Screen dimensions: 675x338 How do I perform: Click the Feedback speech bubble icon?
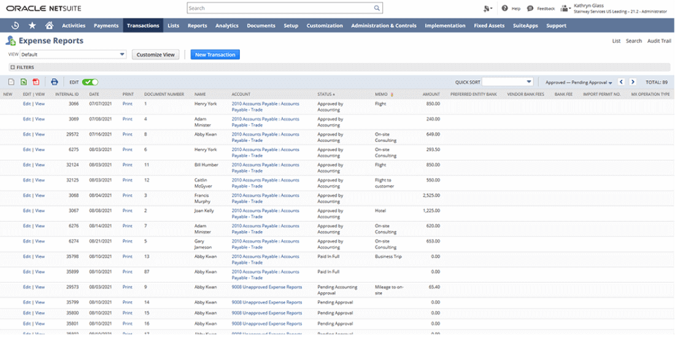(x=530, y=9)
